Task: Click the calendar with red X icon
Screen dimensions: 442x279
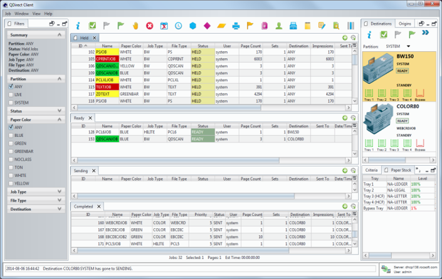Action: coord(164,26)
